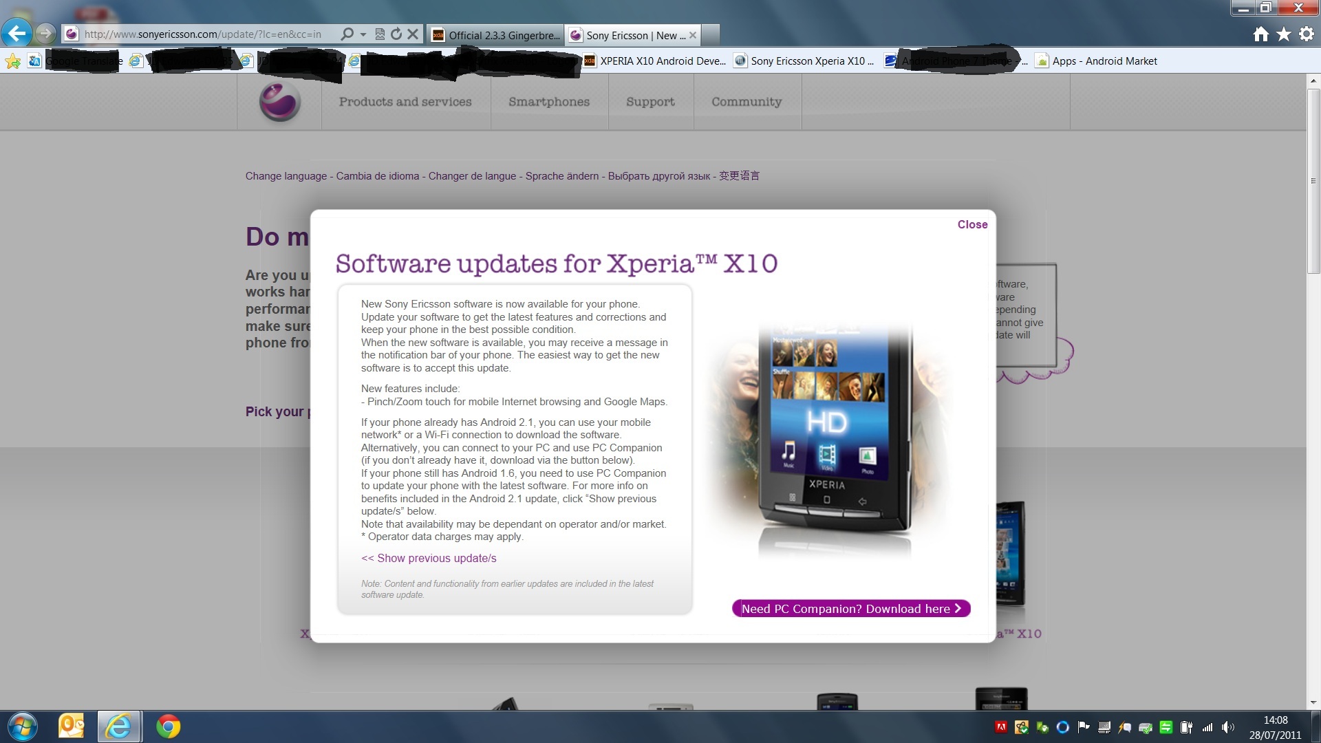Image resolution: width=1321 pixels, height=743 pixels.
Task: Click the orange atom tray icon with checkmark
Action: pos(1022,727)
